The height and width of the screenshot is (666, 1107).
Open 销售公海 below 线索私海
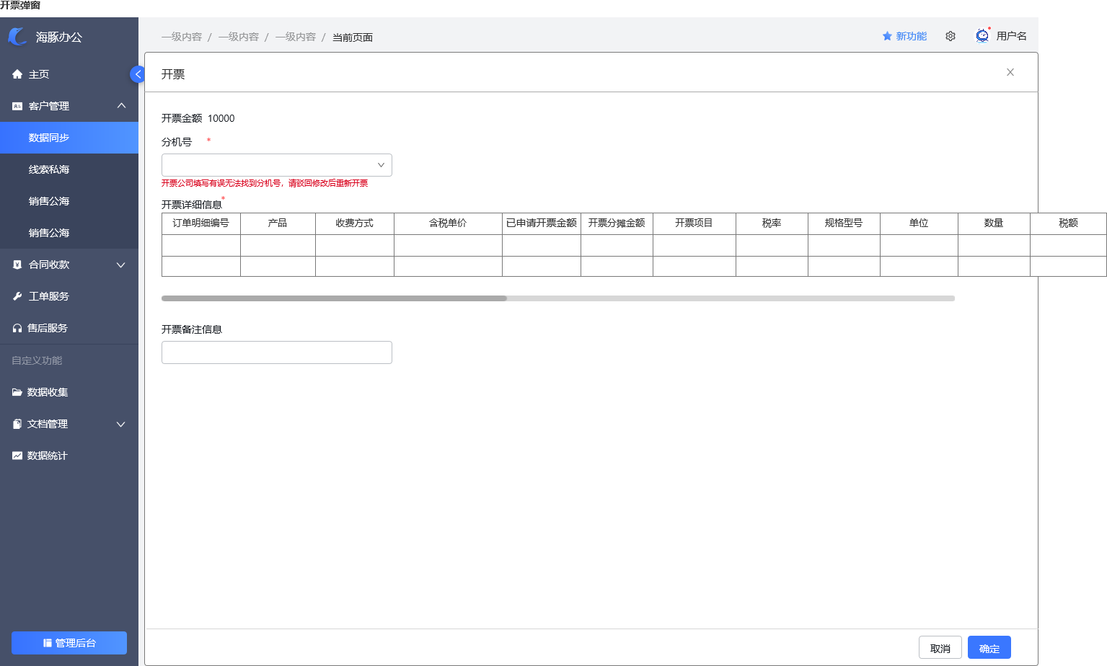click(x=69, y=201)
